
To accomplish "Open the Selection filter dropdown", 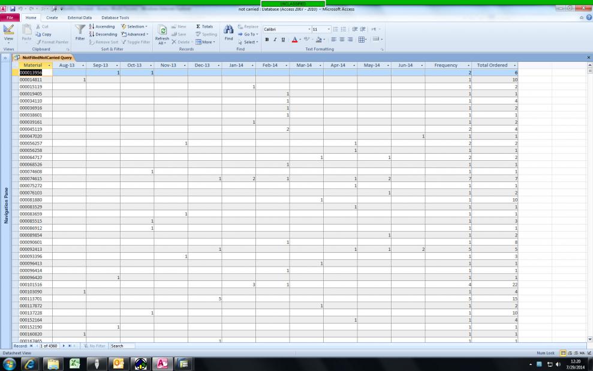I will tap(134, 26).
